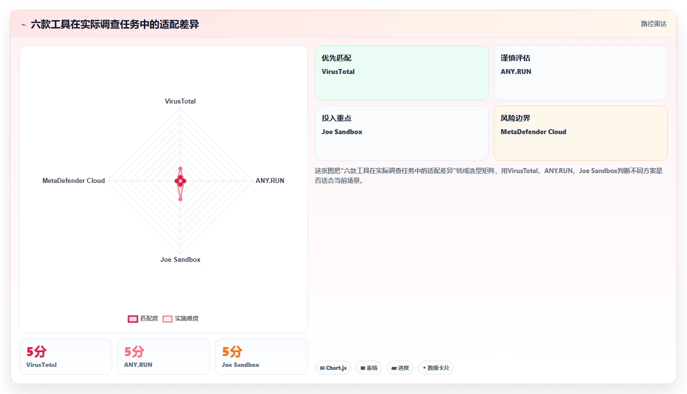Screen dimensions: 687x394
Task: Click the Chart.js tag chip
Action: click(333, 368)
